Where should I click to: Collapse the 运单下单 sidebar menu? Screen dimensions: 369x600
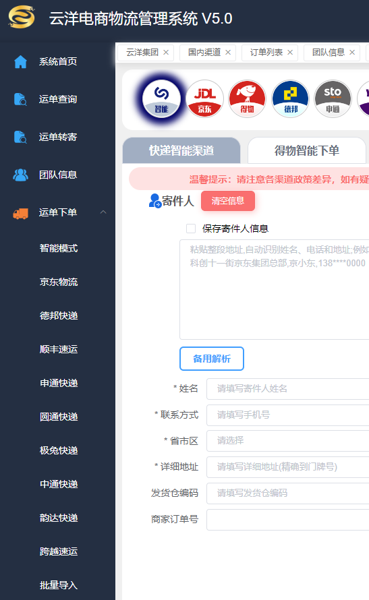tap(103, 212)
